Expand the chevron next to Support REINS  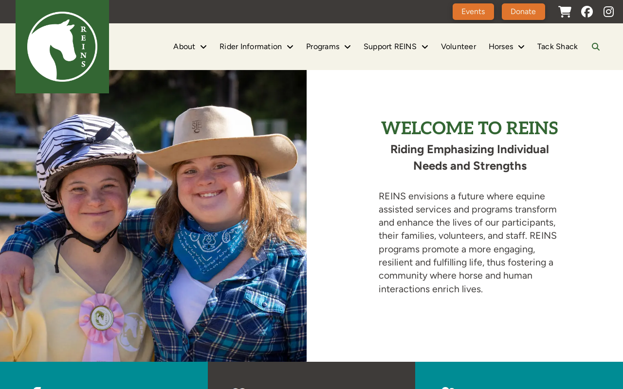coord(425,47)
